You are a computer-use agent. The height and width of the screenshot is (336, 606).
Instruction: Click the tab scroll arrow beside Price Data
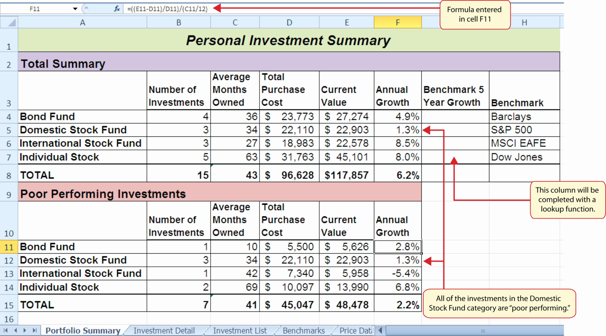(x=380, y=330)
